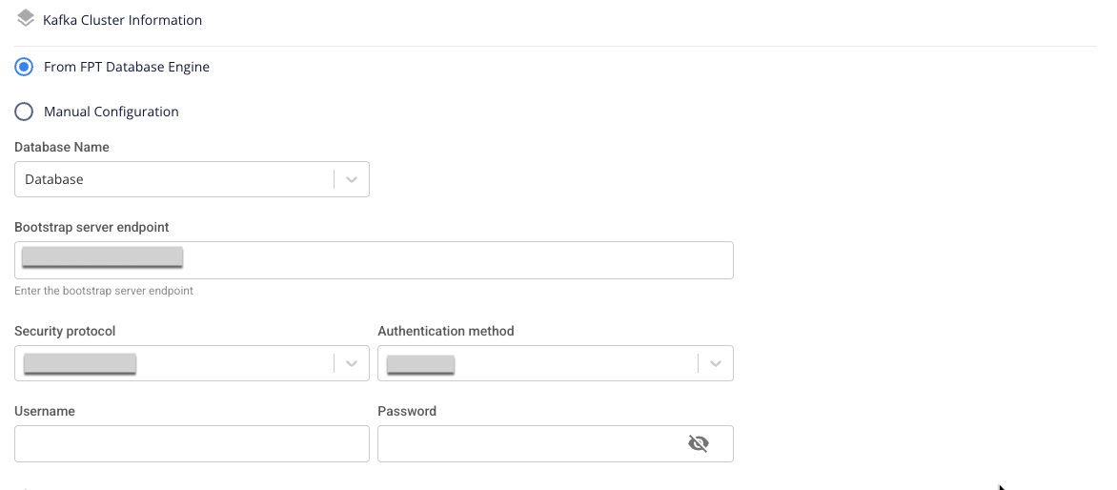
Task: Choose the Manual Configuration radio option
Action: click(25, 112)
